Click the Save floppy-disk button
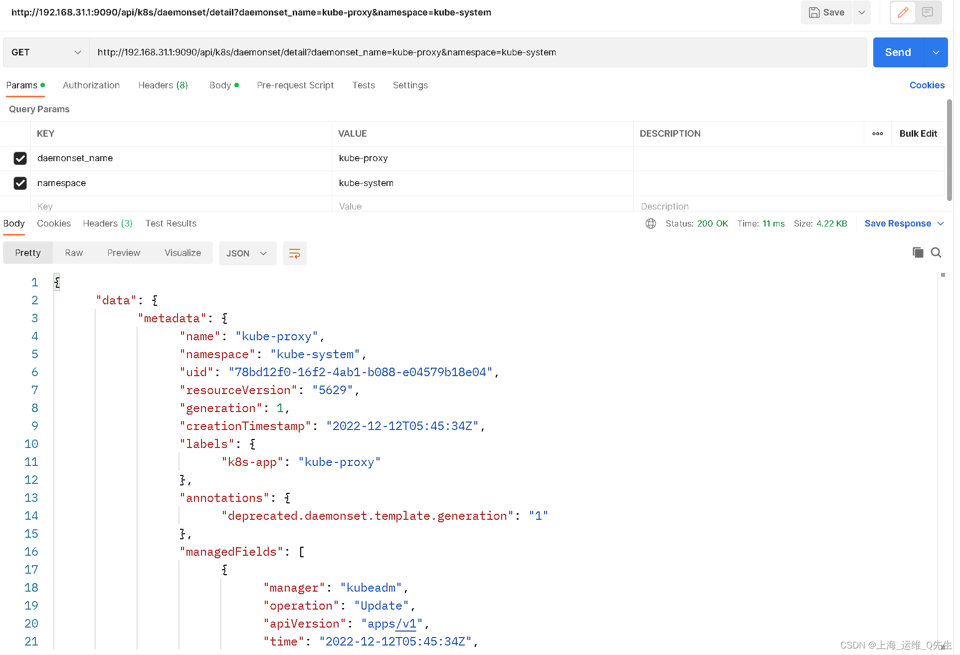The width and height of the screenshot is (960, 655). click(826, 12)
